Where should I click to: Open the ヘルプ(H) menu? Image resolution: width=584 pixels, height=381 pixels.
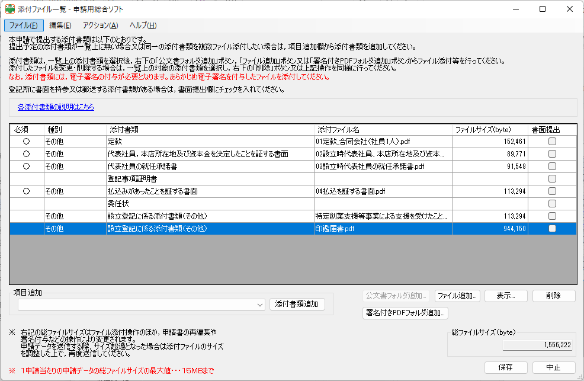coord(143,25)
